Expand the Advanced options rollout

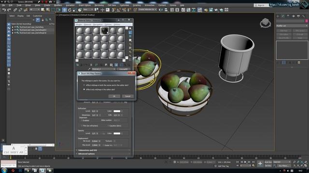[x=103, y=154]
